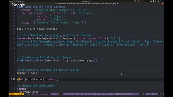Click the comment "Use a function to _change_ a value"
The image size is (173, 97).
pos(54,35)
